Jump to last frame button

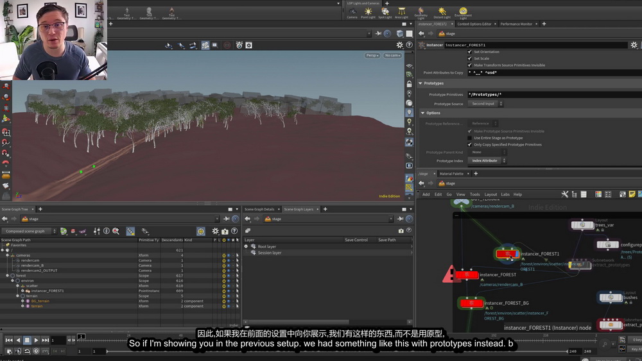46,340
